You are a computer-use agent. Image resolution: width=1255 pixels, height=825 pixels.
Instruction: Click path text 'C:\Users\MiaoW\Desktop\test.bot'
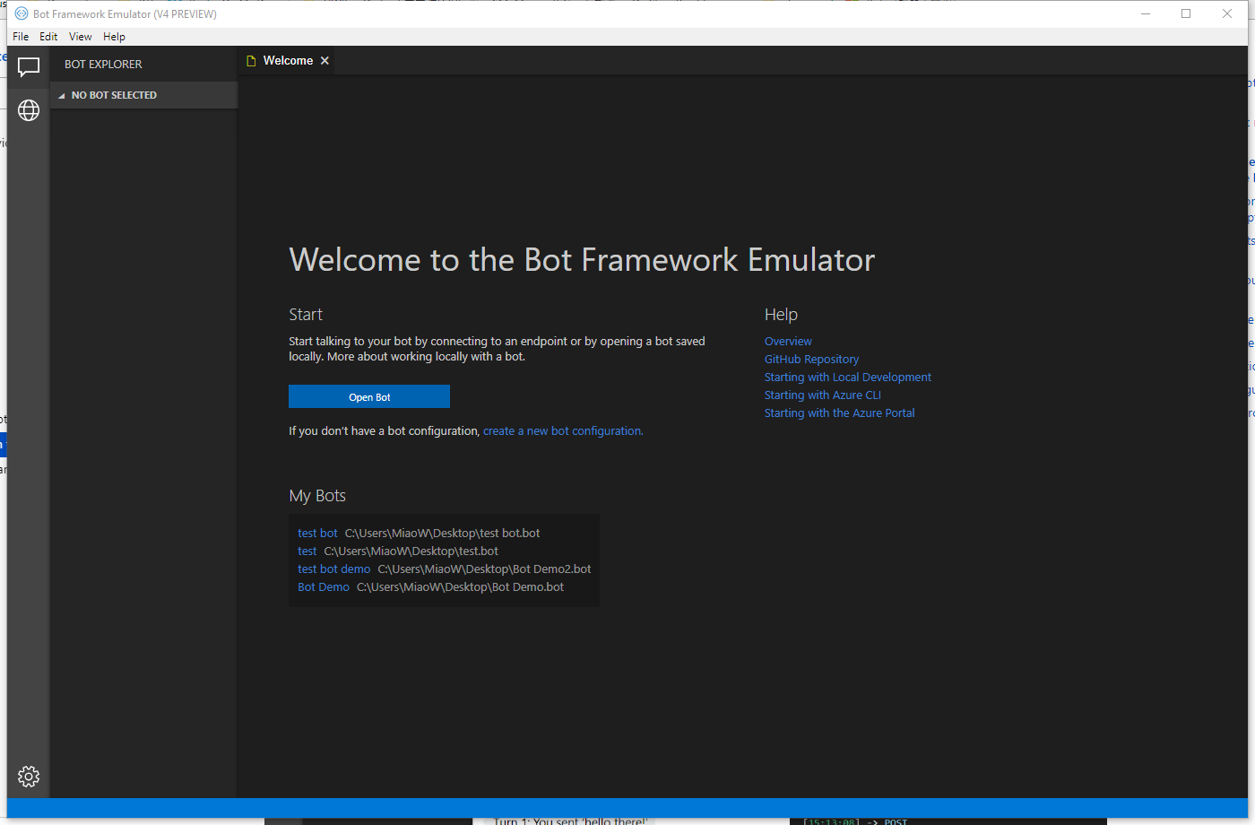coord(411,551)
